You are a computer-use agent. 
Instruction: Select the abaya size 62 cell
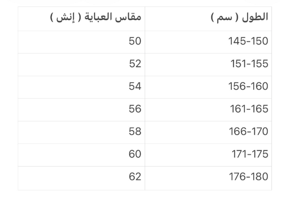click(x=135, y=177)
